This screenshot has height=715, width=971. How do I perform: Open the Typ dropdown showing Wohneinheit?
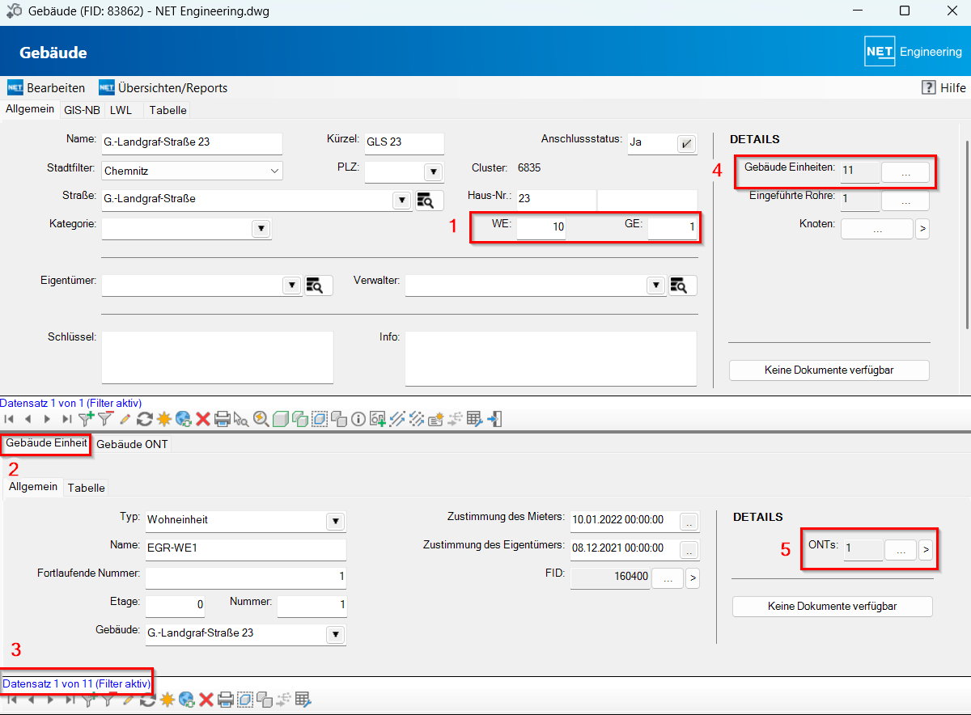pos(334,522)
